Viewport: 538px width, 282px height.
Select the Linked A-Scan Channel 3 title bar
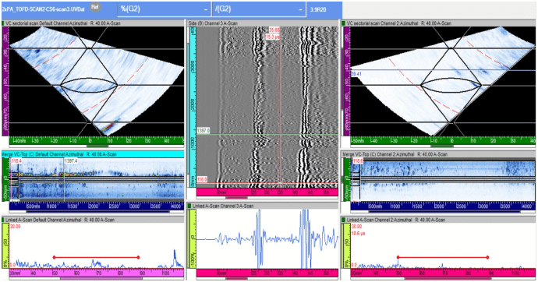(263, 206)
